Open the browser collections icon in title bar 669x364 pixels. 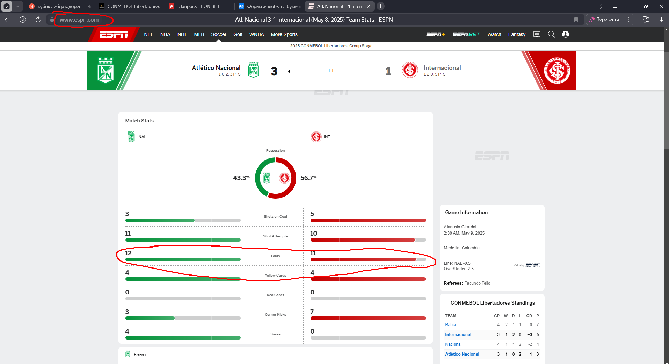tap(600, 6)
